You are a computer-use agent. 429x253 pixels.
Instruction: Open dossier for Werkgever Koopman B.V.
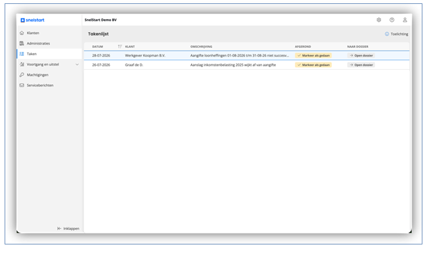[x=361, y=55]
